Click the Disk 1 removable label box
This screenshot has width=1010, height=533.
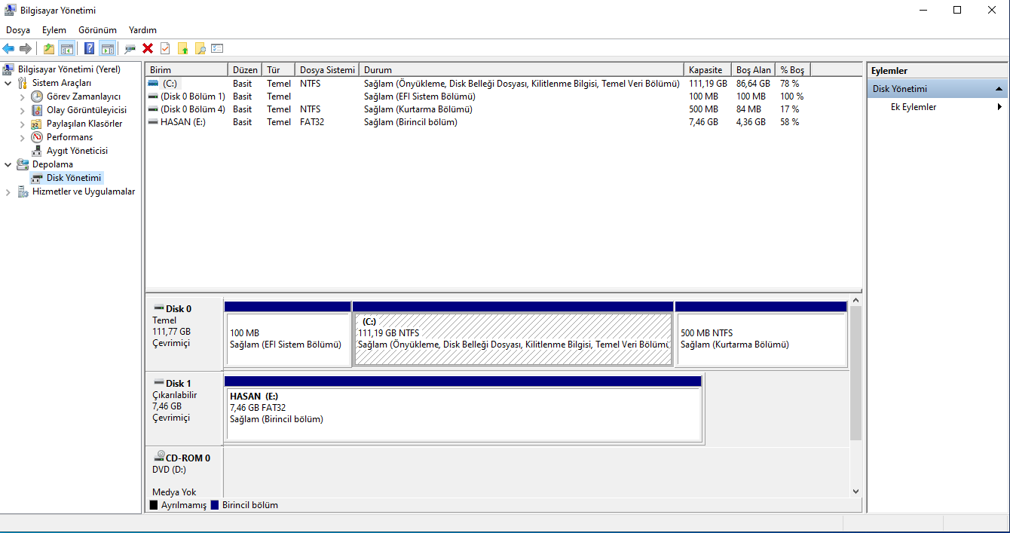[185, 407]
